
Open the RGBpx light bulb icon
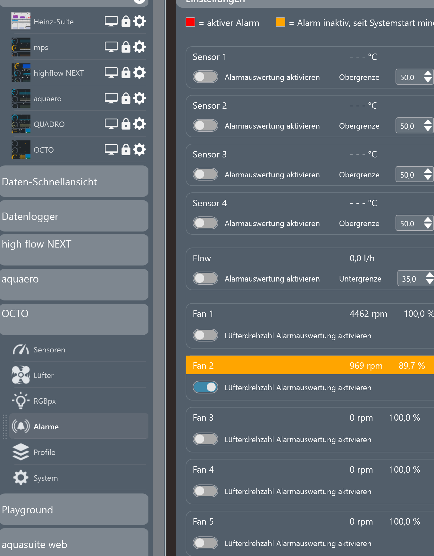pos(21,401)
